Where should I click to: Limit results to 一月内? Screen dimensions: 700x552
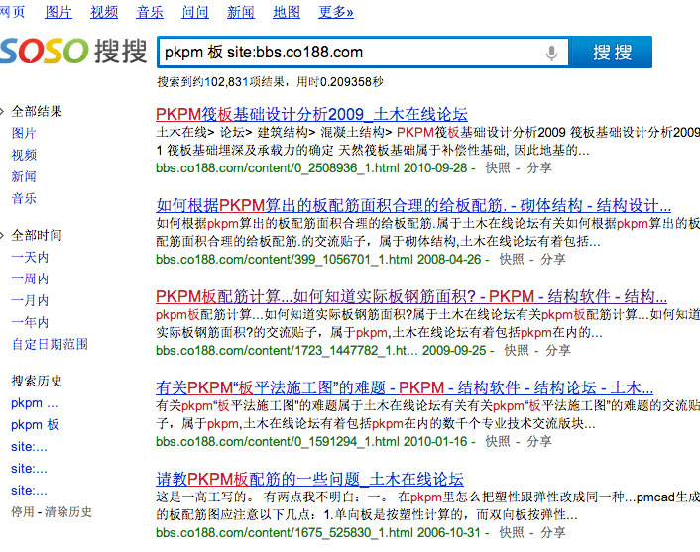[30, 300]
